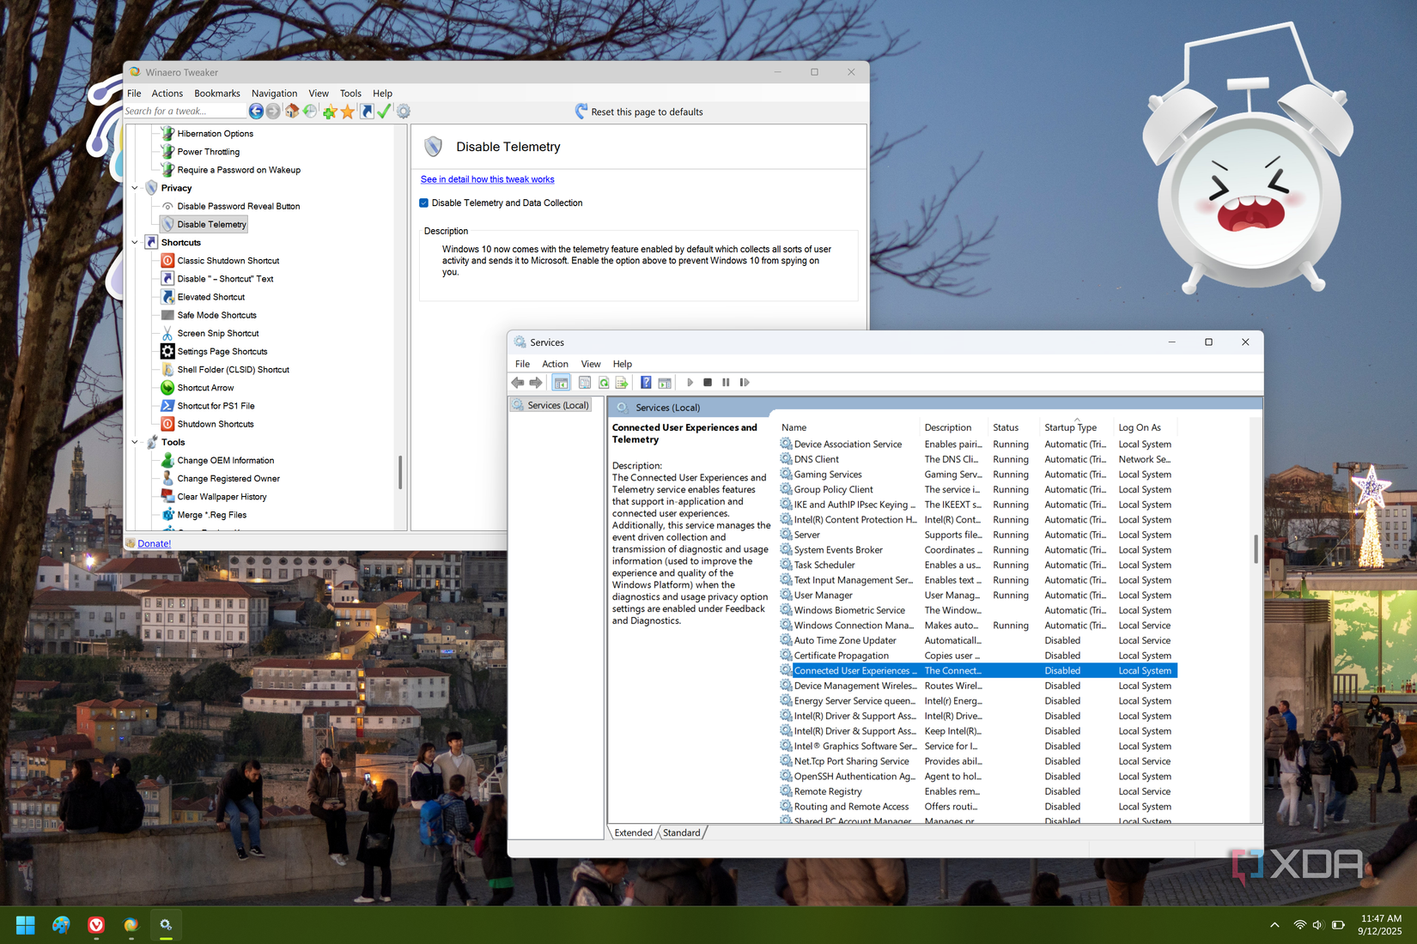1417x944 pixels.
Task: Click the Export List icon in Services
Action: click(622, 383)
